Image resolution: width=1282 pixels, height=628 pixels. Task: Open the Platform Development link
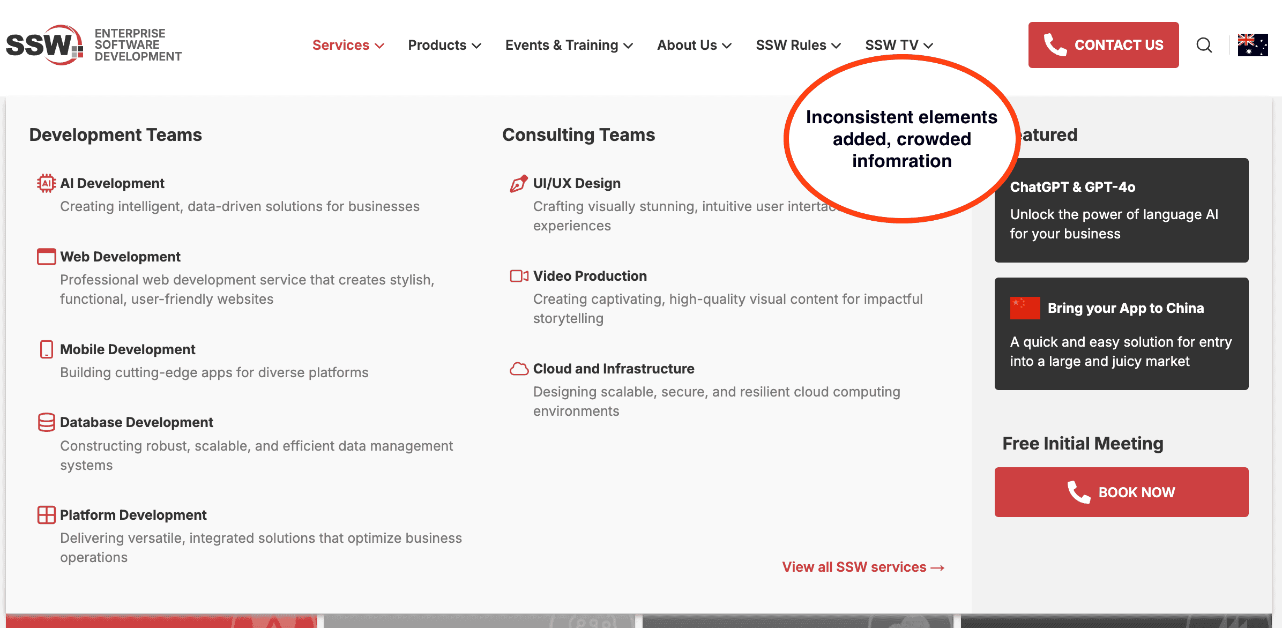click(x=133, y=515)
